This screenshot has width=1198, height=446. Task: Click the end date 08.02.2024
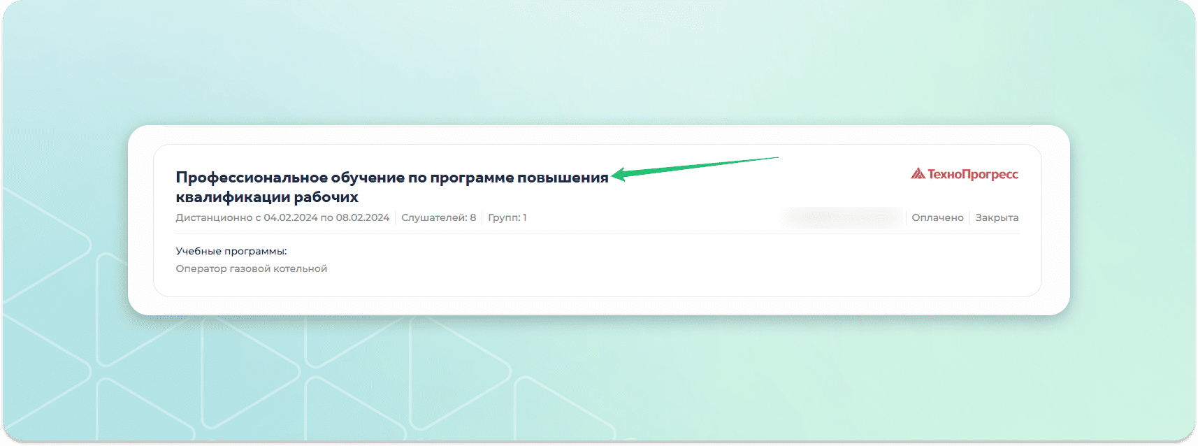tap(362, 217)
